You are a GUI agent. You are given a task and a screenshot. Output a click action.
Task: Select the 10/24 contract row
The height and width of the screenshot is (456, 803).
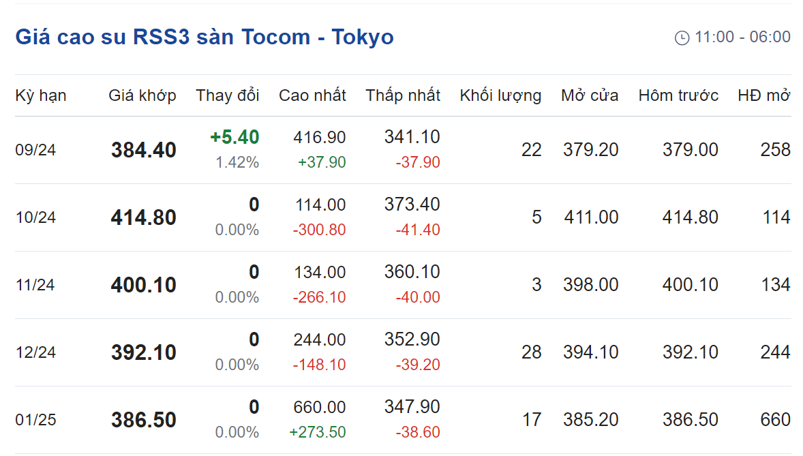coord(403,217)
